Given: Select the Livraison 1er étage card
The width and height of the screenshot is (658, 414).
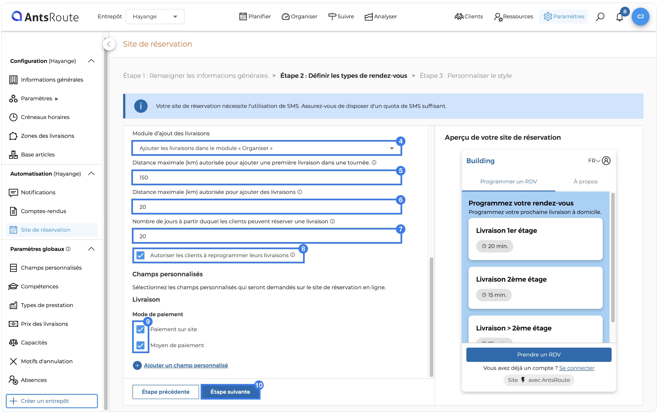Looking at the screenshot, I should pyautogui.click(x=535, y=239).
